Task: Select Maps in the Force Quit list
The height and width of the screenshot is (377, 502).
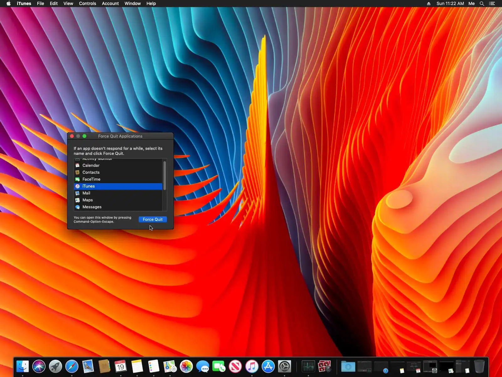Action: click(x=118, y=200)
